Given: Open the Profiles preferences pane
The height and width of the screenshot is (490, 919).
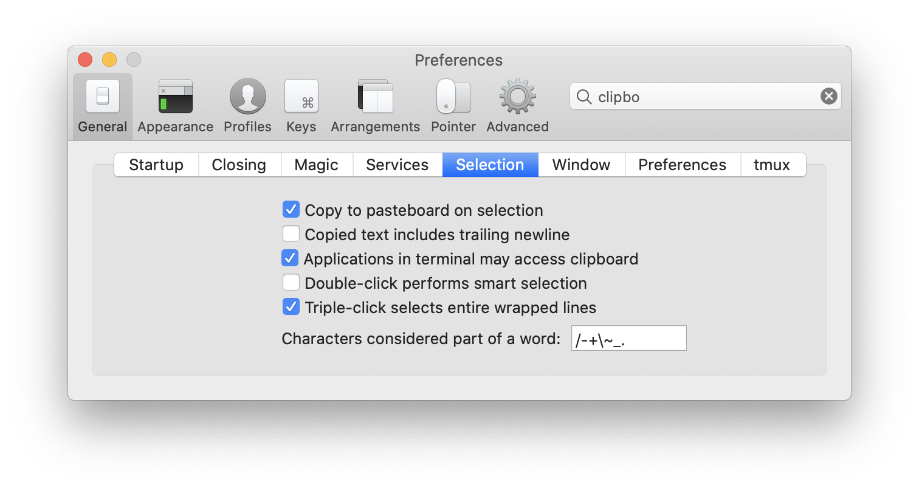Looking at the screenshot, I should point(247,106).
